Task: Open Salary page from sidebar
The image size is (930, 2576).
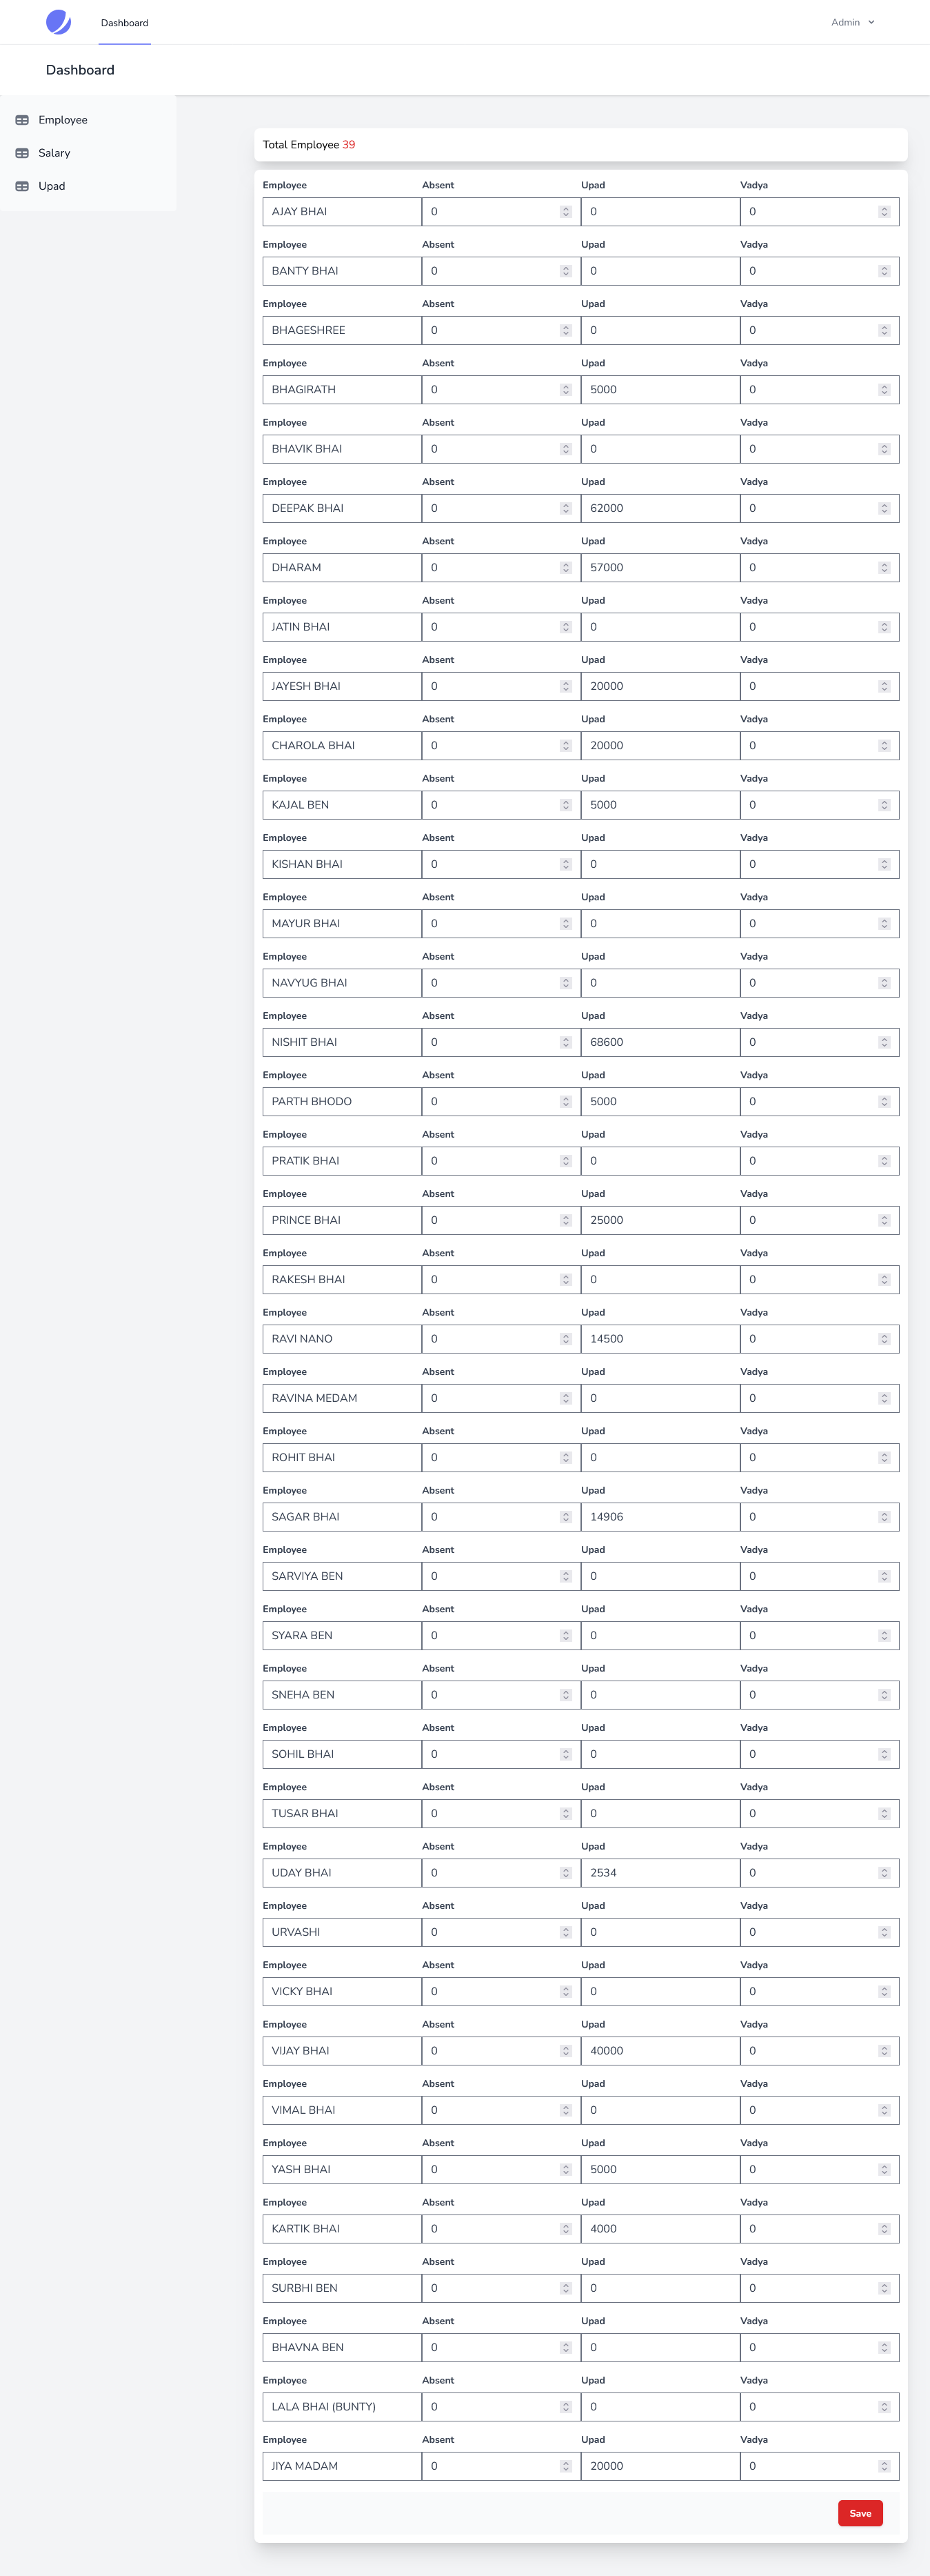Action: 54,153
